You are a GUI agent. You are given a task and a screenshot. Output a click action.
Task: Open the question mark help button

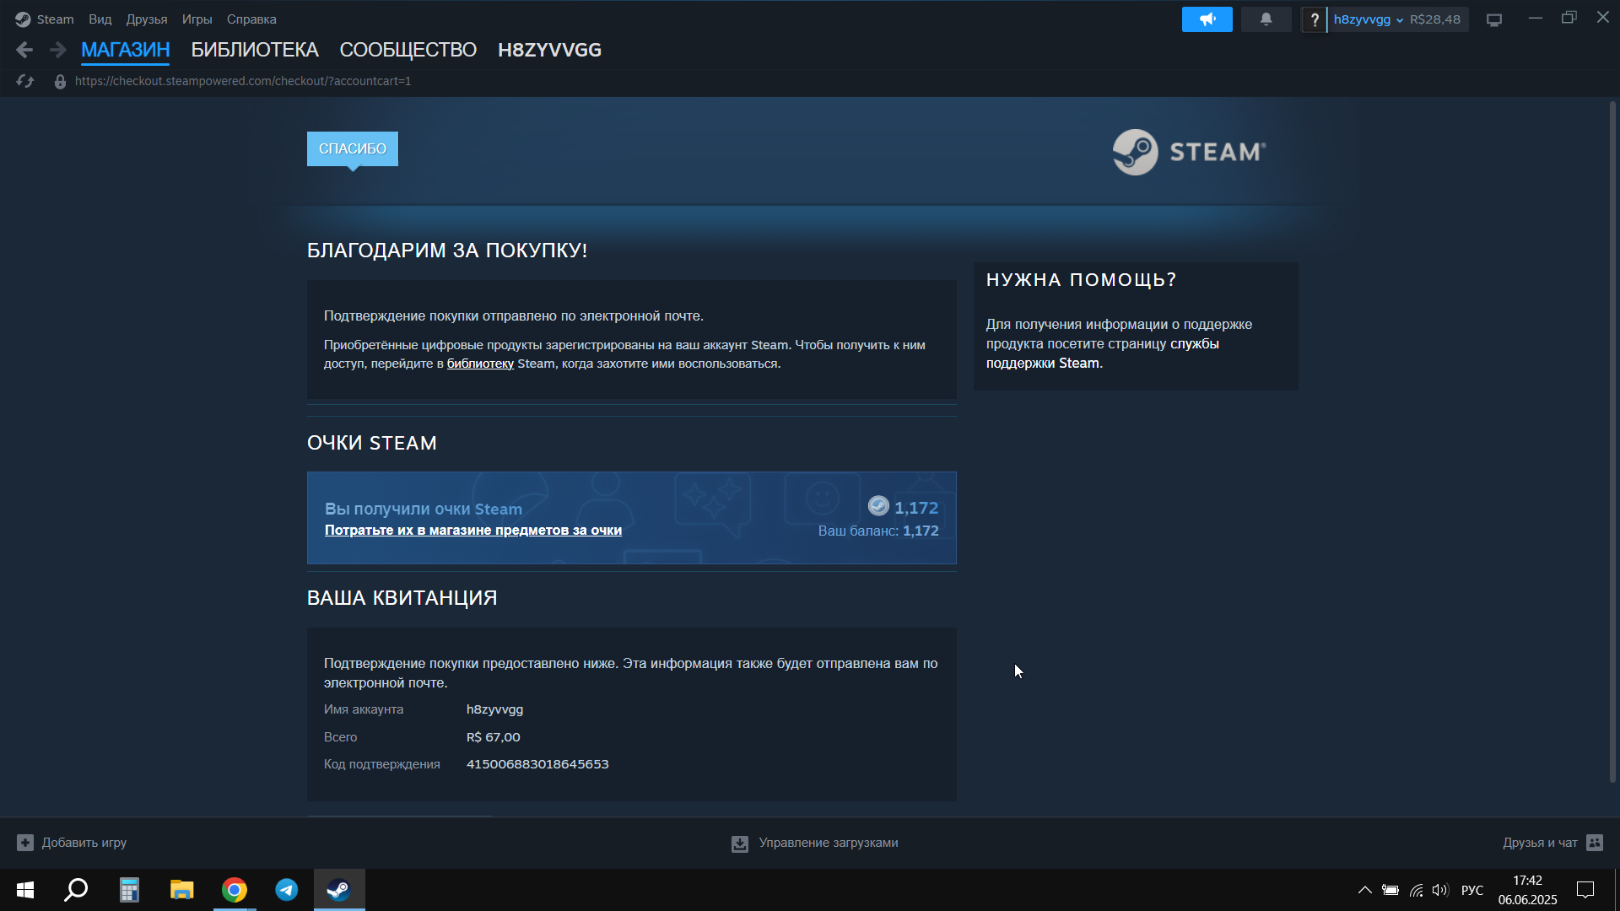(x=1314, y=19)
